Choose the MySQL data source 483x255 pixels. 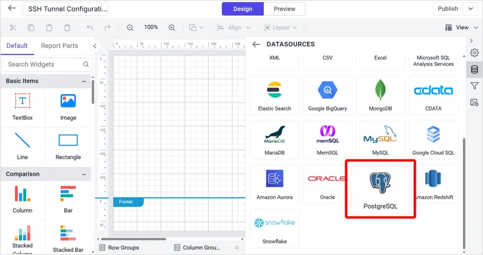[381, 139]
